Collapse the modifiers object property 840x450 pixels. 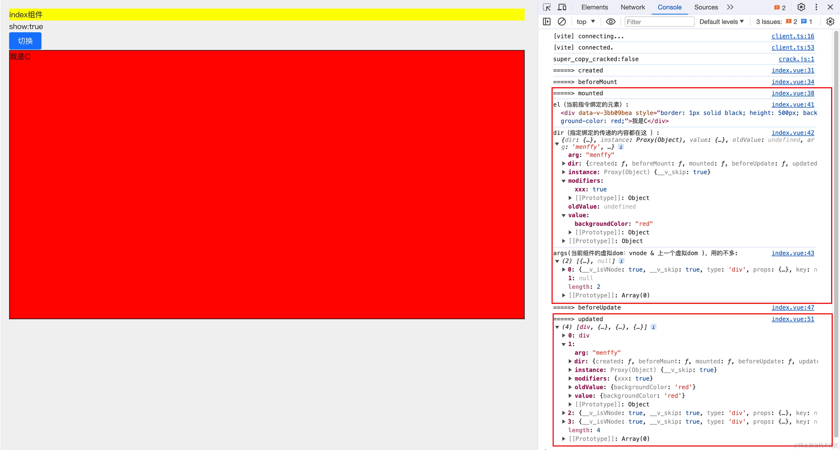coord(564,181)
